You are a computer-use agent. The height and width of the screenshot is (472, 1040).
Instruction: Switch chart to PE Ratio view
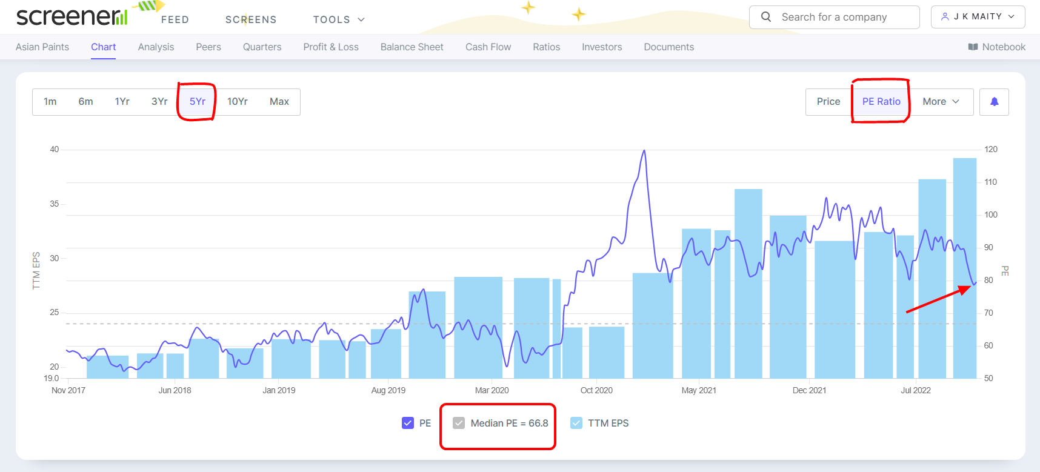881,102
